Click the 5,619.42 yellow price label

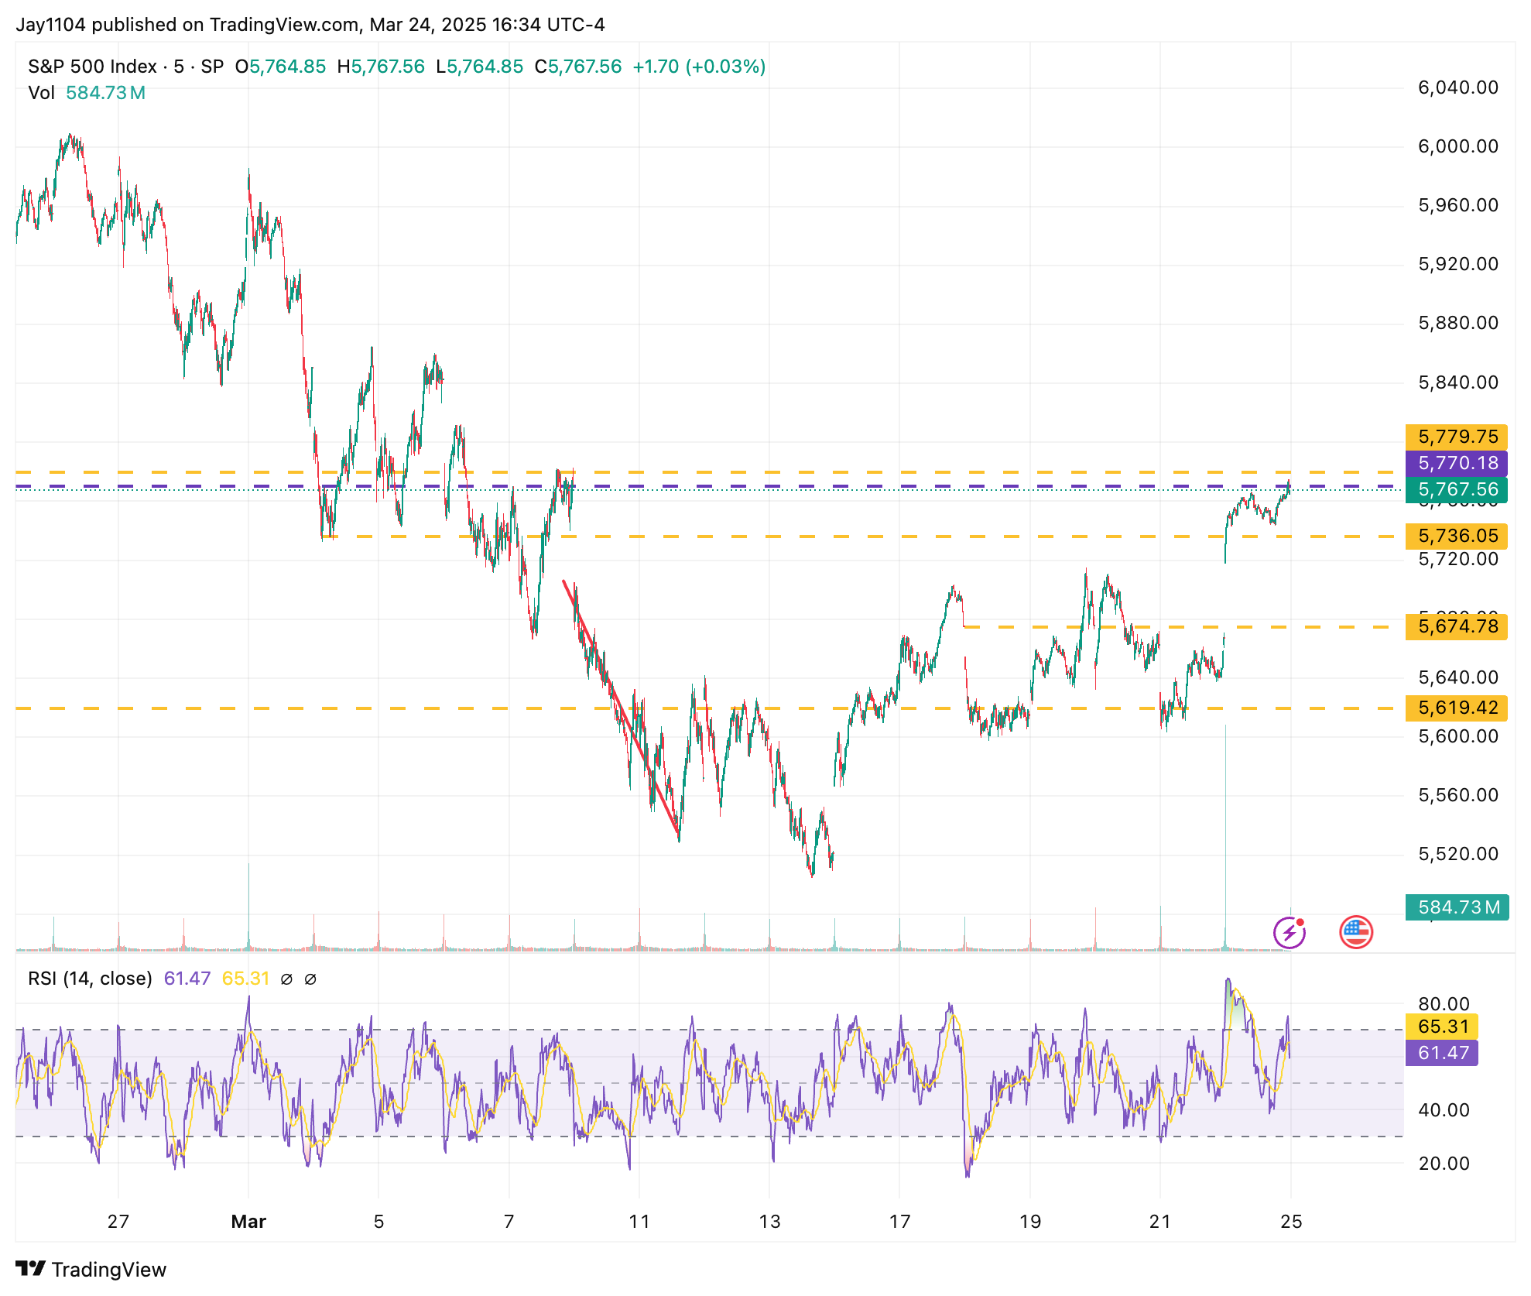[1457, 708]
